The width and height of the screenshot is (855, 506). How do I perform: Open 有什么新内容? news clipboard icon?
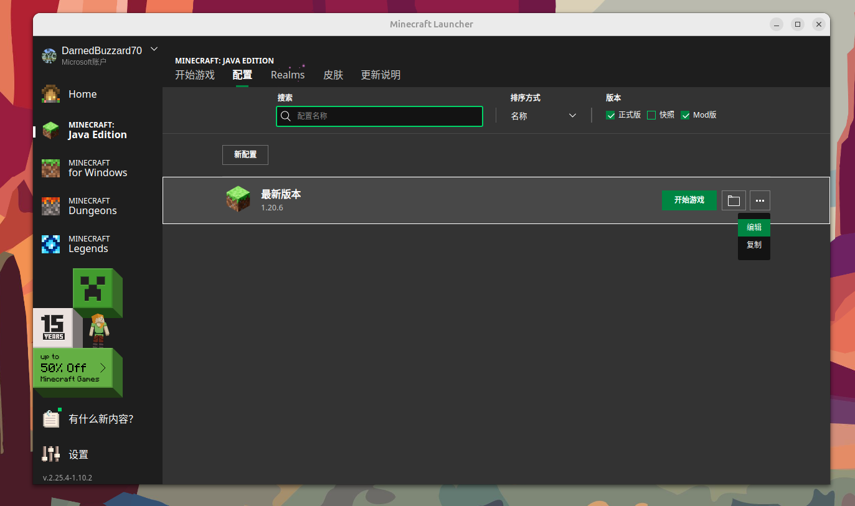(51, 418)
